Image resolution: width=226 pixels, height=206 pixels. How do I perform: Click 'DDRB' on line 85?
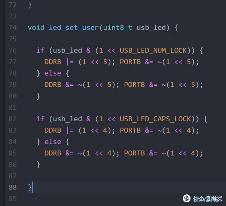click(x=53, y=153)
